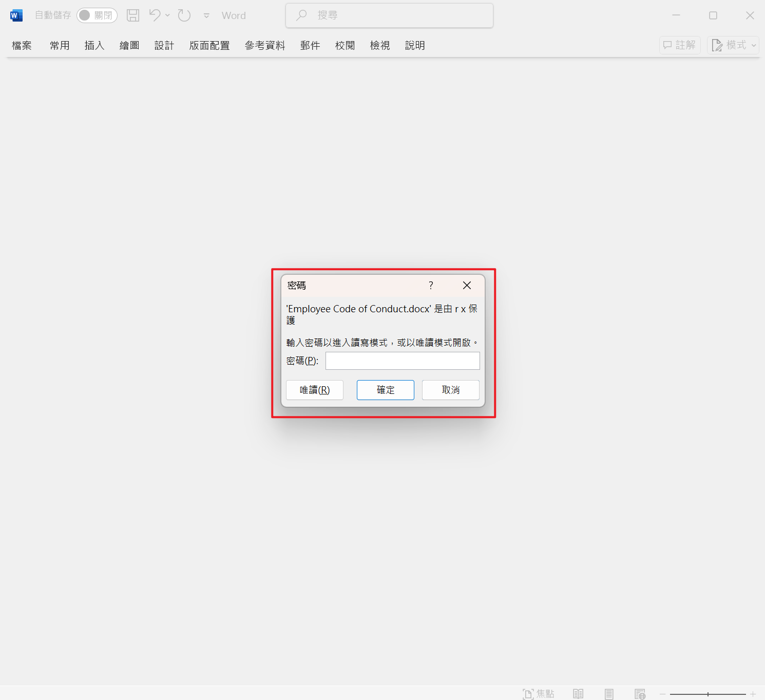Click the 確定 (OK) button
765x700 pixels.
[386, 390]
